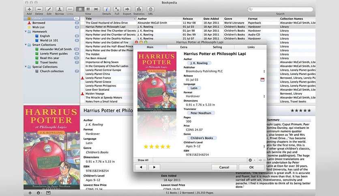This screenshot has height=196, width=339.
Task: Switch to the Main tab in dialog
Action: coord(150,47)
